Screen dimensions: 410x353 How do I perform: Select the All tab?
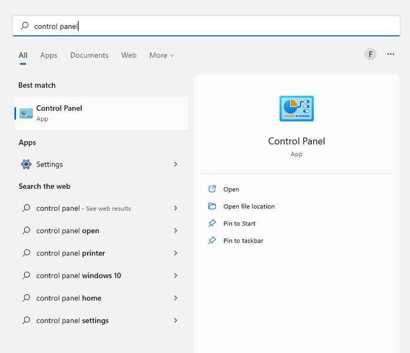23,55
